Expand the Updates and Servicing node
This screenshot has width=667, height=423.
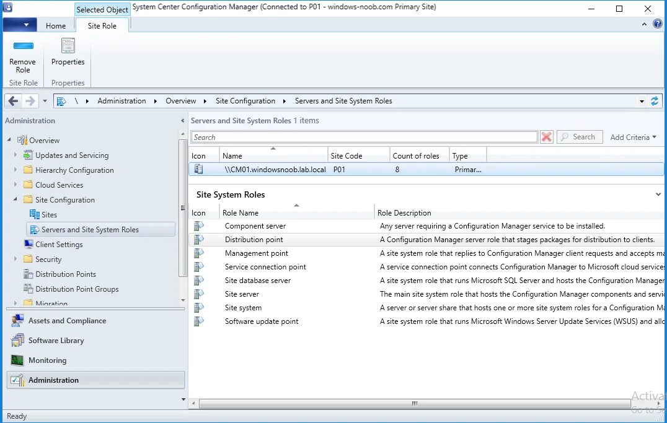(x=15, y=155)
